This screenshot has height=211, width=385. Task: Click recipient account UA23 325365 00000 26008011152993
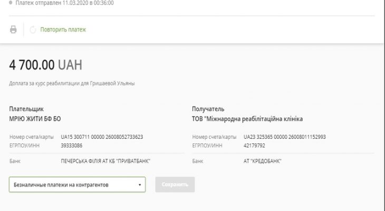(285, 137)
